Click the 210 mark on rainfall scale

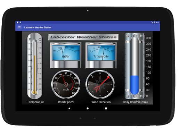point(148,55)
